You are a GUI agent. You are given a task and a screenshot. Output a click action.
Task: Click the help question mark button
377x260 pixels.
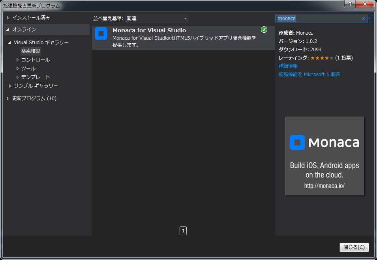350,4
